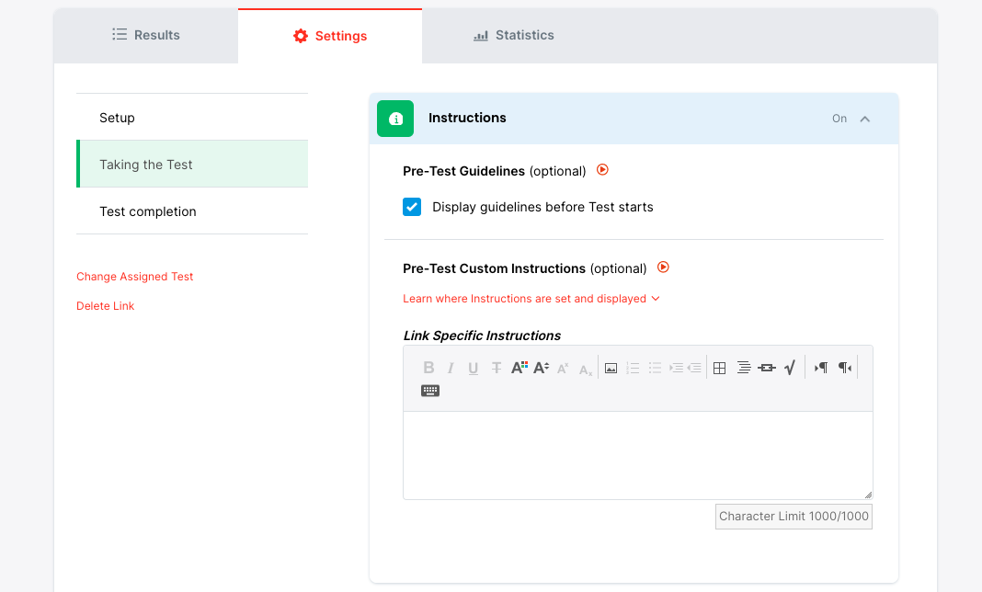Click the math formula square root icon

click(x=789, y=368)
